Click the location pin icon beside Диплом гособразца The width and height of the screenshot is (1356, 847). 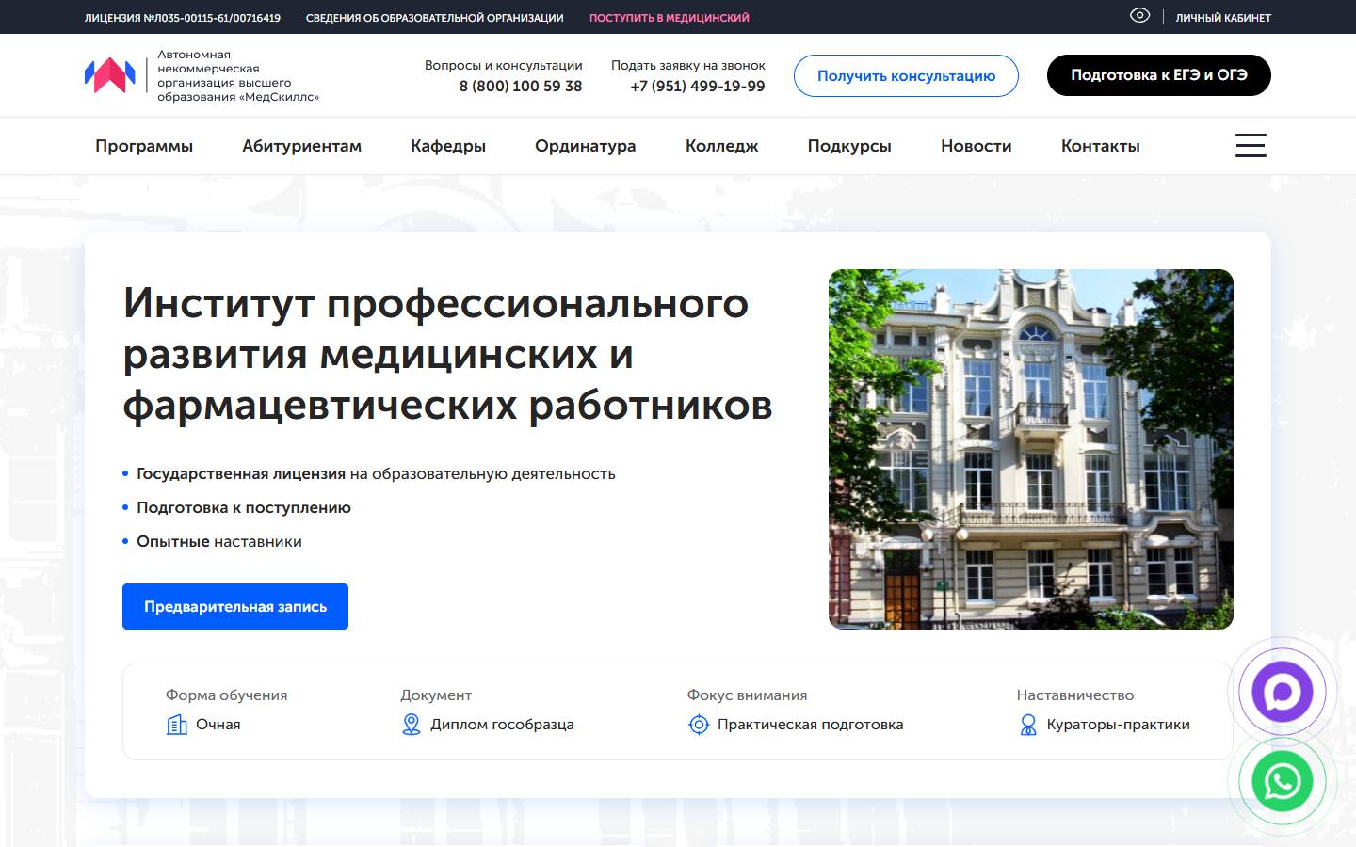tap(412, 725)
